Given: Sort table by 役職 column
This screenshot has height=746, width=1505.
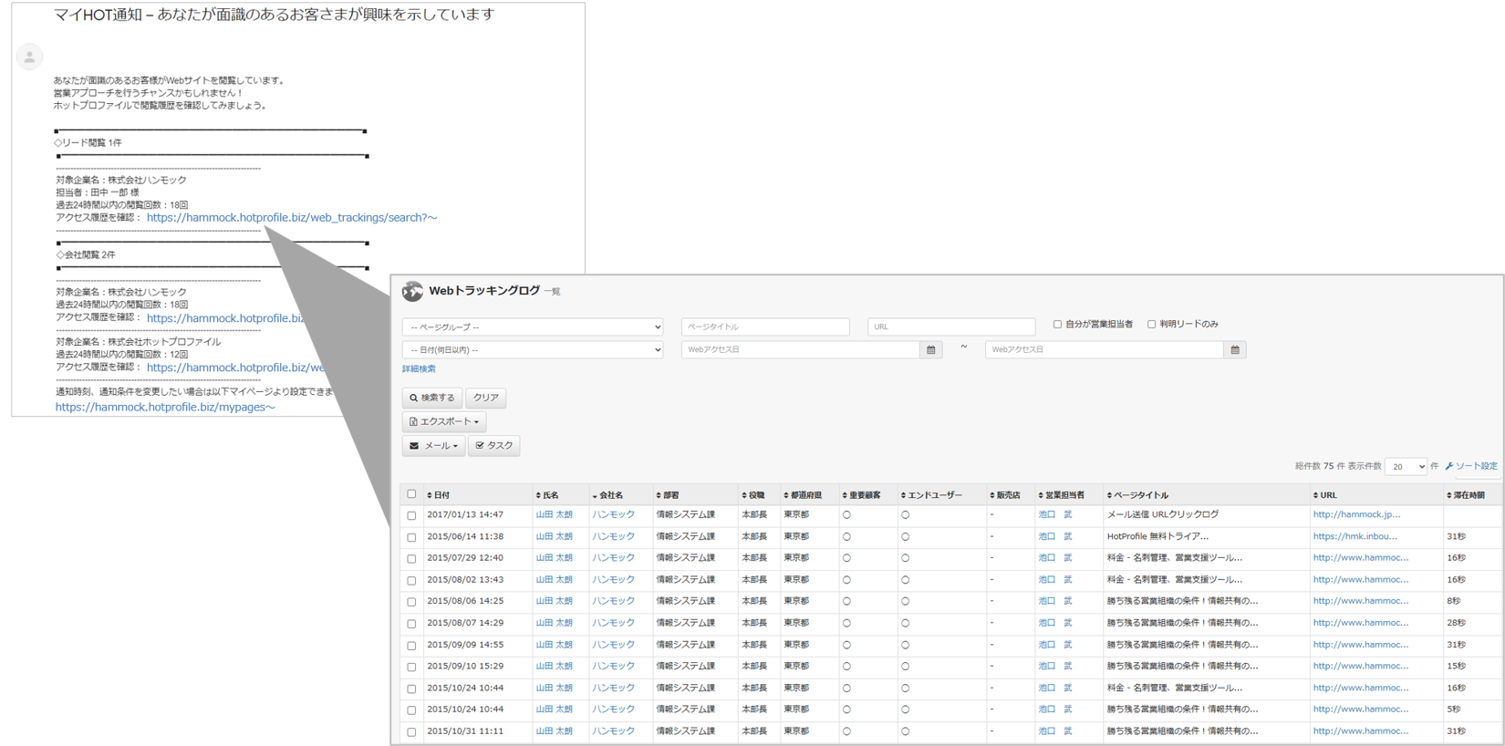Looking at the screenshot, I should (x=753, y=495).
